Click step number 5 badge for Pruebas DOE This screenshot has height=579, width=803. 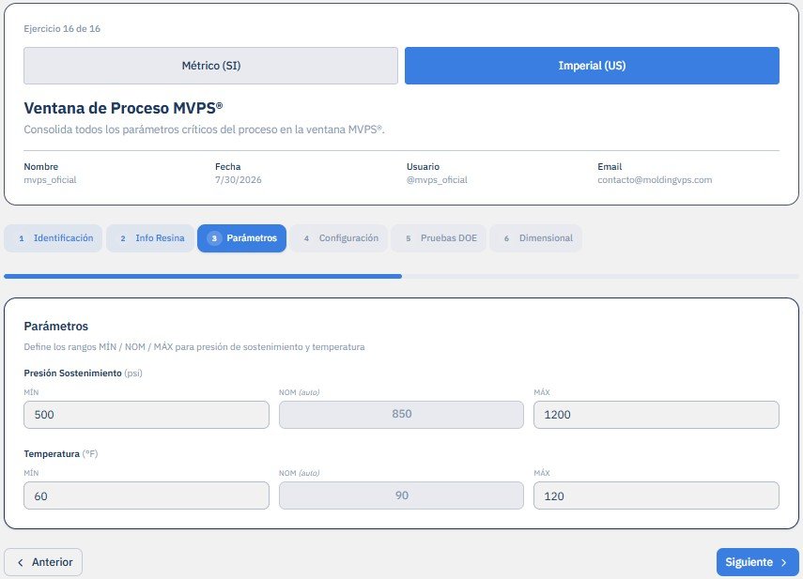409,238
